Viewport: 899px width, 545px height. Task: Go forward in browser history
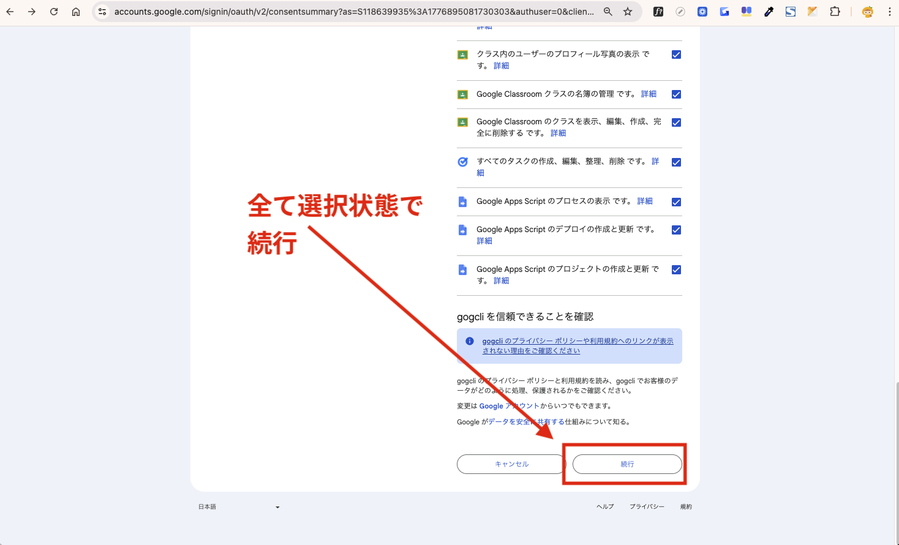click(32, 12)
